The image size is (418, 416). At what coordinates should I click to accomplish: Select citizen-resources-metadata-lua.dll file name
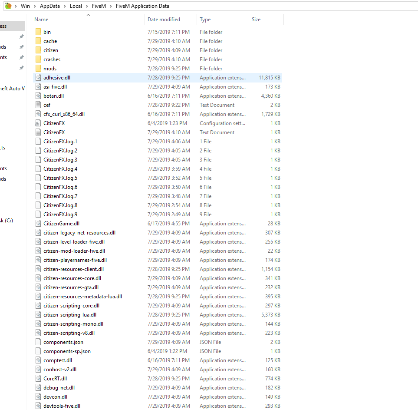(x=82, y=296)
